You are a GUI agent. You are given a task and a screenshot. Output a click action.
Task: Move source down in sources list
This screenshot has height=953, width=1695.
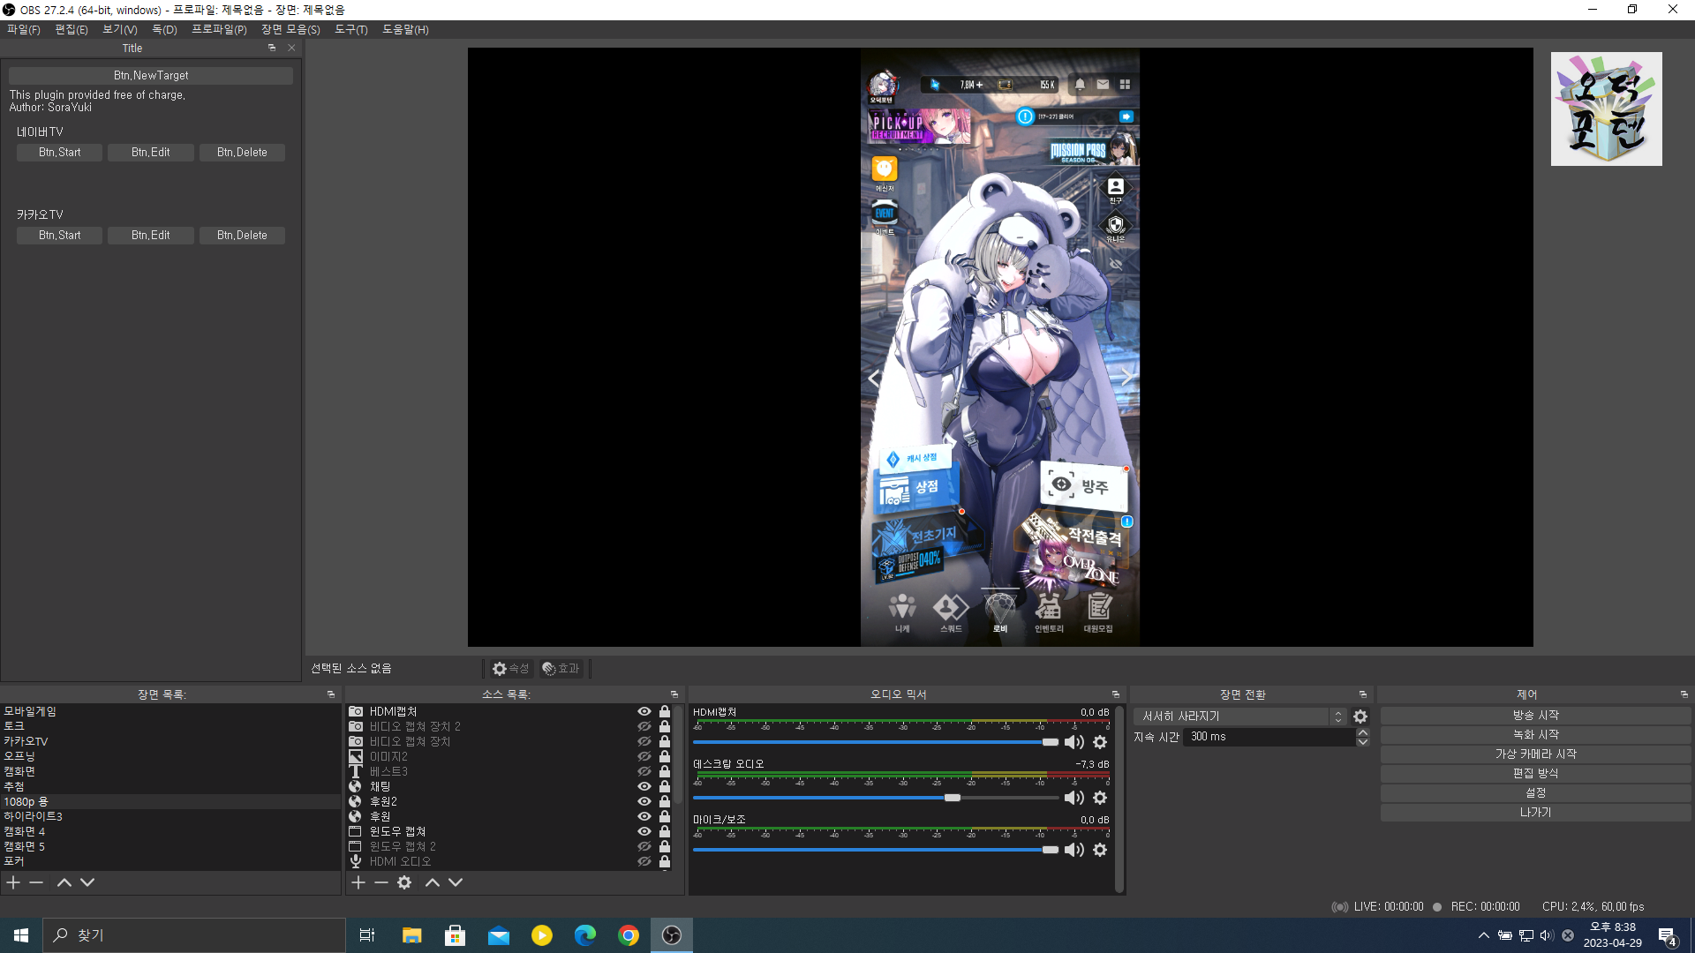(x=456, y=882)
